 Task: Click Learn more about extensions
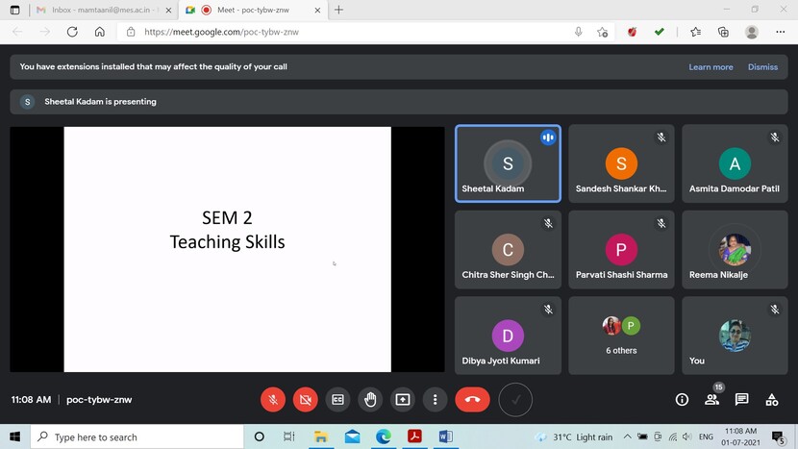click(711, 67)
